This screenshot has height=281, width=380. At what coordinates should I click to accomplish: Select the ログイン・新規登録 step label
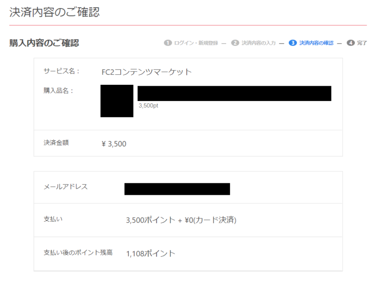point(196,43)
